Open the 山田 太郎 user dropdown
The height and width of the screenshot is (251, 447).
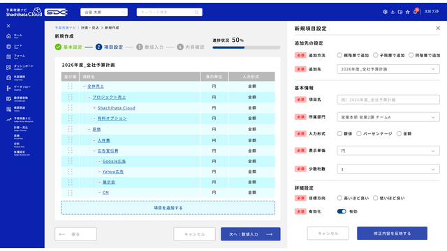click(104, 13)
